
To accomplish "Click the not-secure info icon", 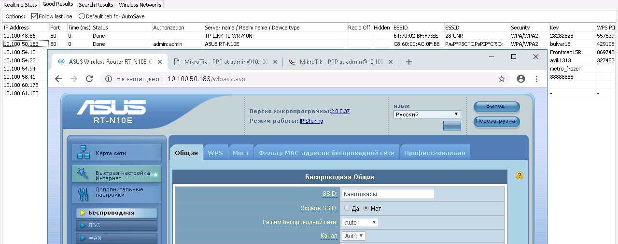I will pyautogui.click(x=109, y=78).
